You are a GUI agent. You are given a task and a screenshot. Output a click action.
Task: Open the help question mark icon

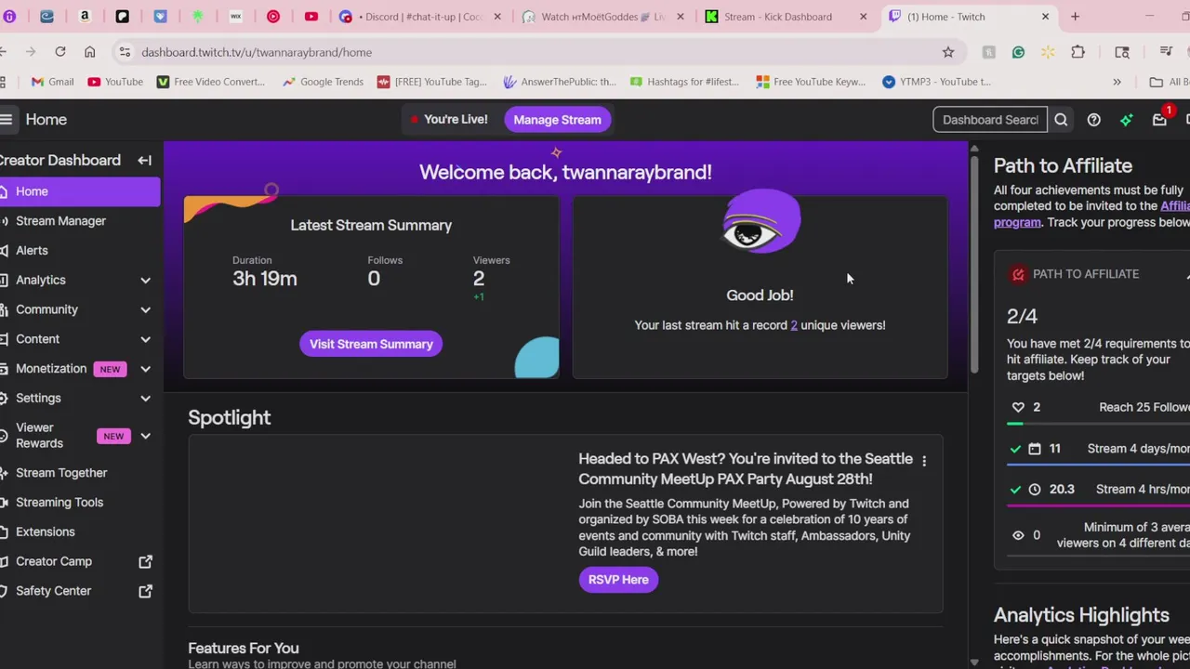point(1093,120)
